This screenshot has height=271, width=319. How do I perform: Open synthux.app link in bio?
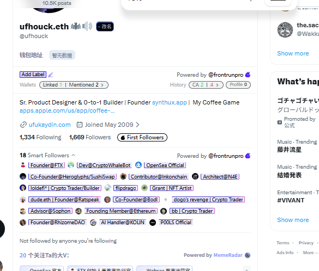(170, 102)
